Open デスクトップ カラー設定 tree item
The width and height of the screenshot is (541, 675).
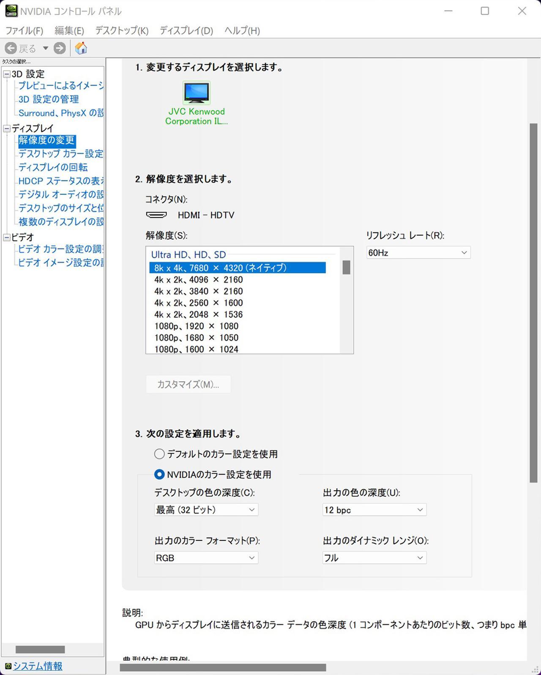[61, 154]
